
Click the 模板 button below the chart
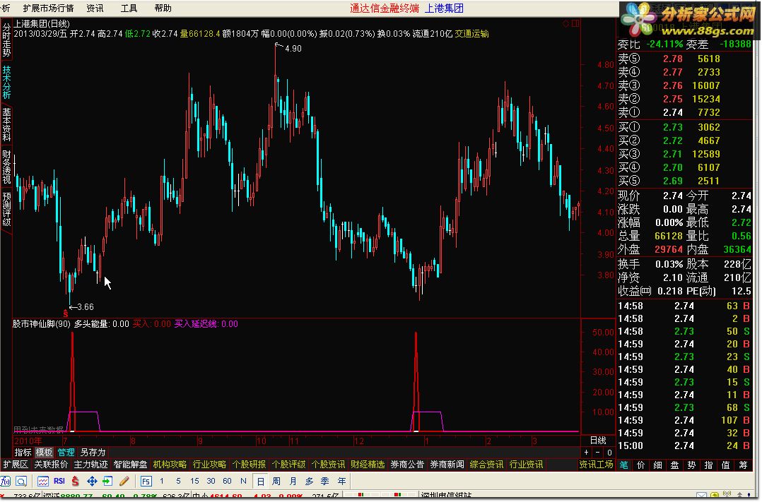pyautogui.click(x=45, y=453)
